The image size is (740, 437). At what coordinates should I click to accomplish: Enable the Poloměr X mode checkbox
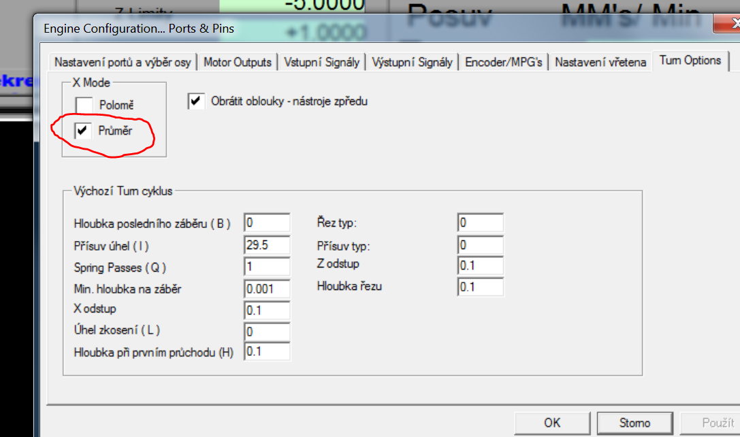(84, 106)
